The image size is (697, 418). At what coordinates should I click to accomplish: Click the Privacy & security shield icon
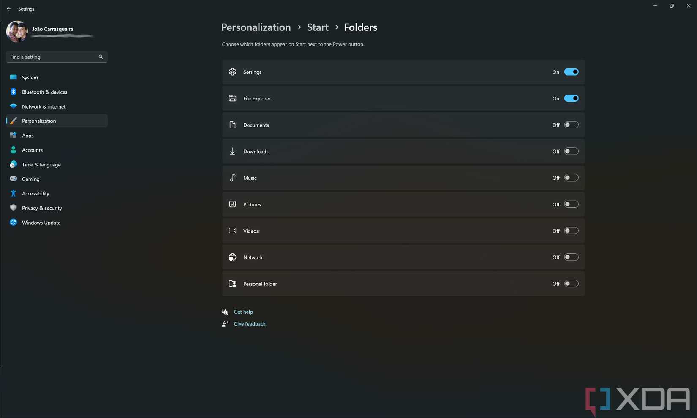tap(14, 208)
